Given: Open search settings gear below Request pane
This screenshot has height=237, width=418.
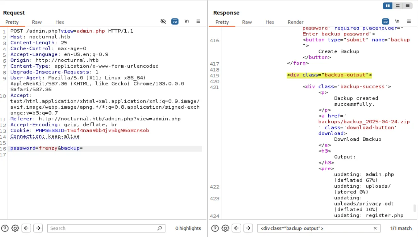Looking at the screenshot, I should coord(15,228).
